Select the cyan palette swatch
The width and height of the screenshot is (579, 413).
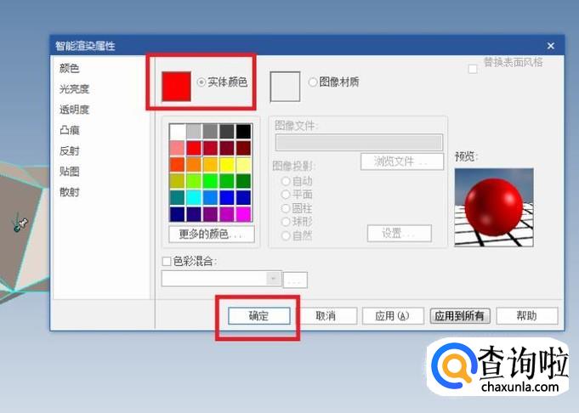coord(194,198)
